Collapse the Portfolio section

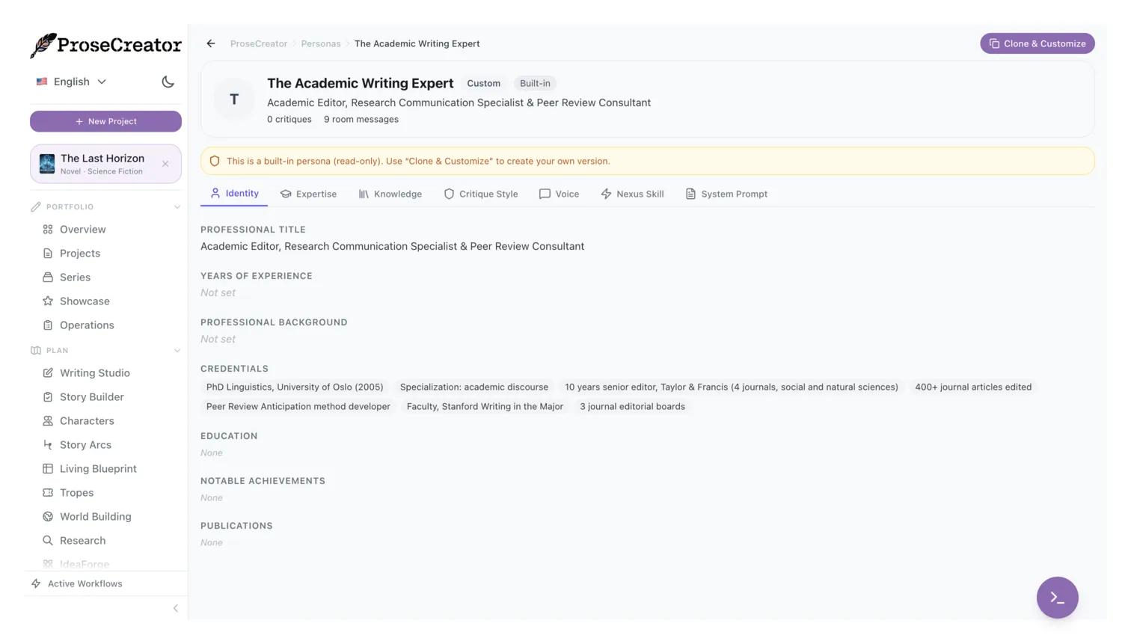[177, 206]
